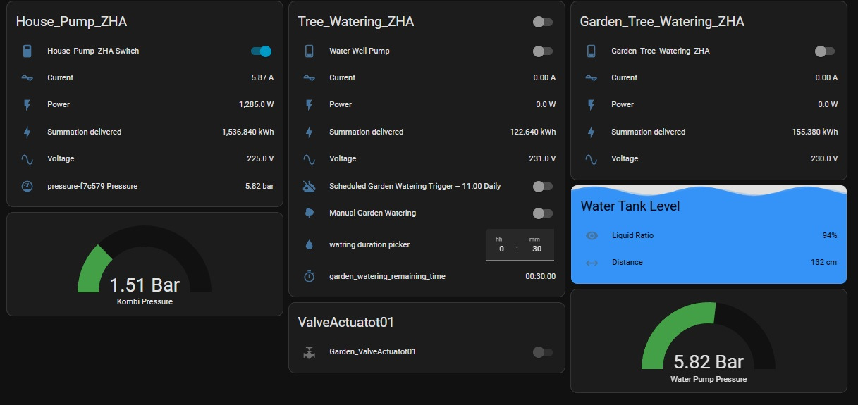Click the minutes field of duration picker
The width and height of the screenshot is (858, 405).
(537, 249)
